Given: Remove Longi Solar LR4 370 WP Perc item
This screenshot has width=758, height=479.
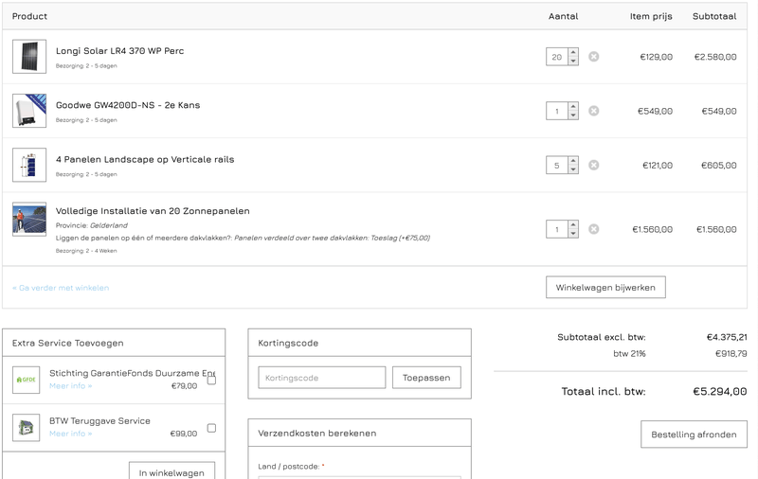Looking at the screenshot, I should (594, 57).
